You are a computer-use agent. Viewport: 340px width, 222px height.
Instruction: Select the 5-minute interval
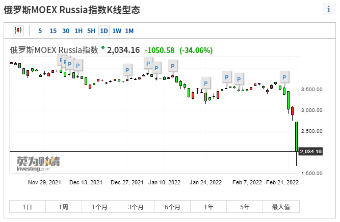[x=40, y=31]
